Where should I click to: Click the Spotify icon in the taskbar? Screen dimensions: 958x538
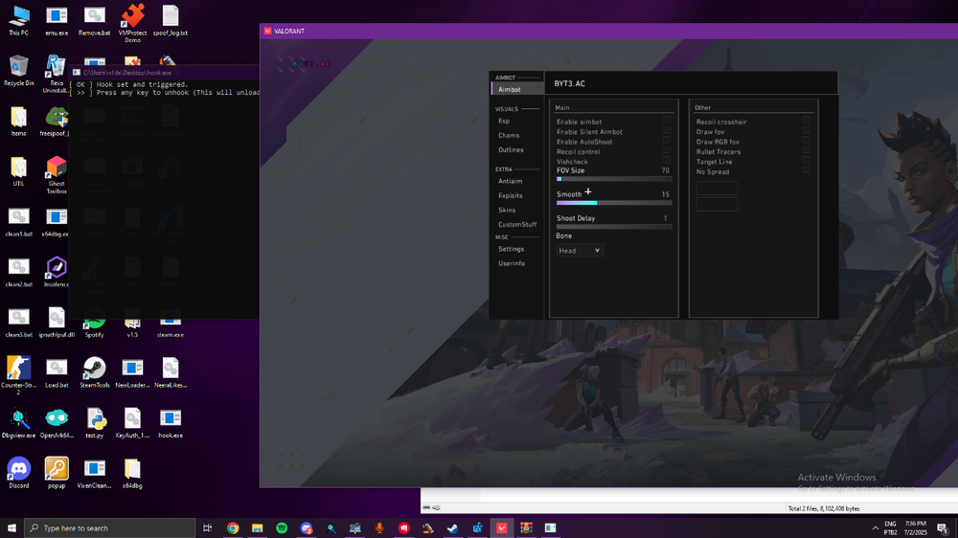click(x=282, y=527)
